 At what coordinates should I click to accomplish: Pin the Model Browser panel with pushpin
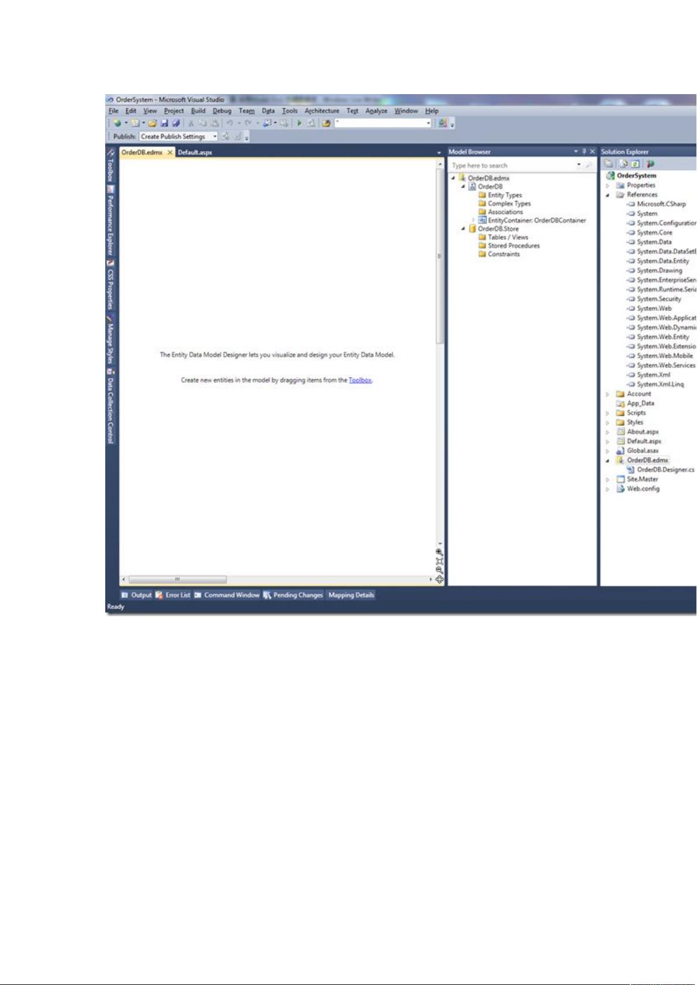coord(584,151)
